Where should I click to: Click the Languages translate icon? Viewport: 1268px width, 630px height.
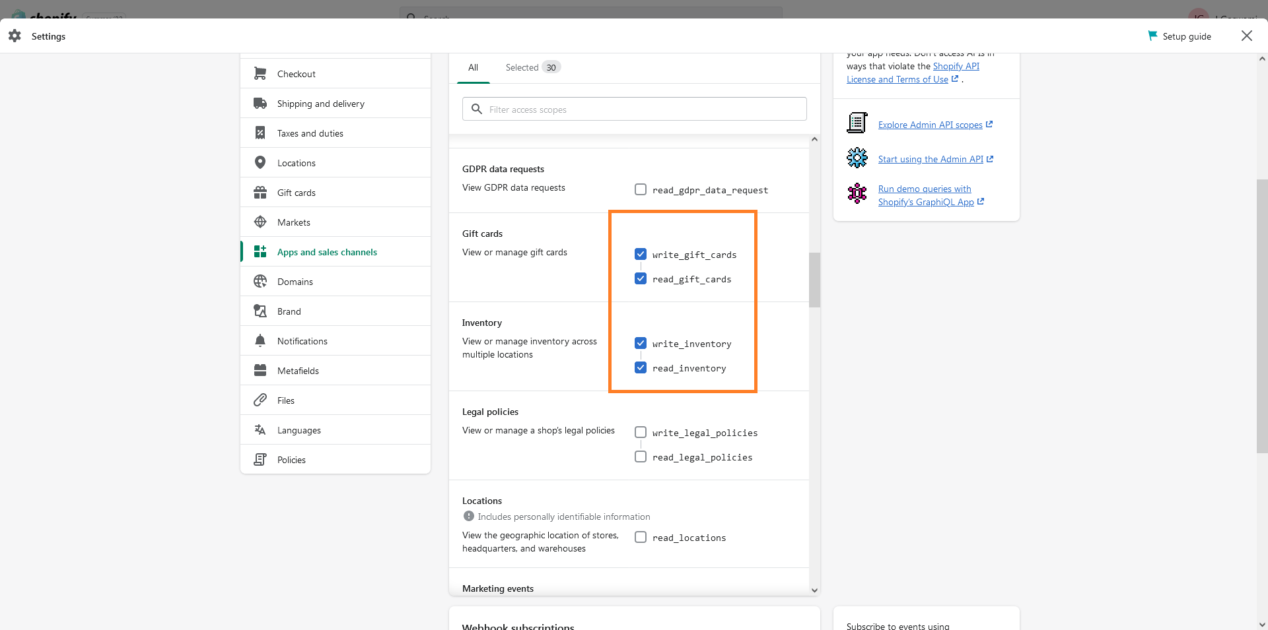pyautogui.click(x=260, y=430)
